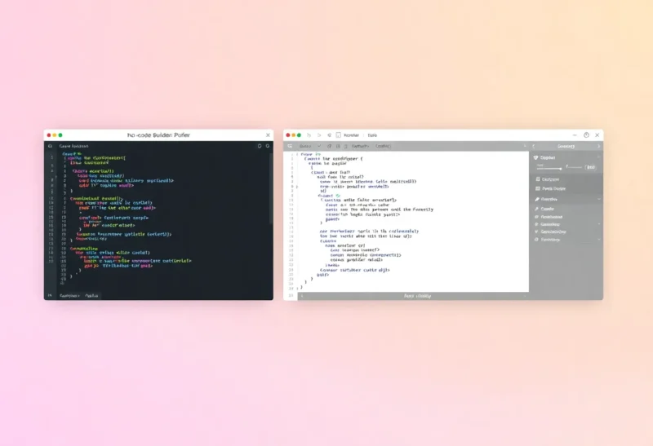Open the dropdown chevron in the gray toolbar

click(319, 146)
